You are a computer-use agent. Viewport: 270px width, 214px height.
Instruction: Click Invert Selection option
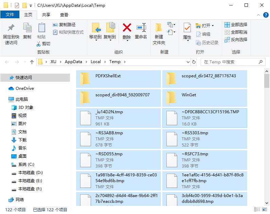pos(236,40)
